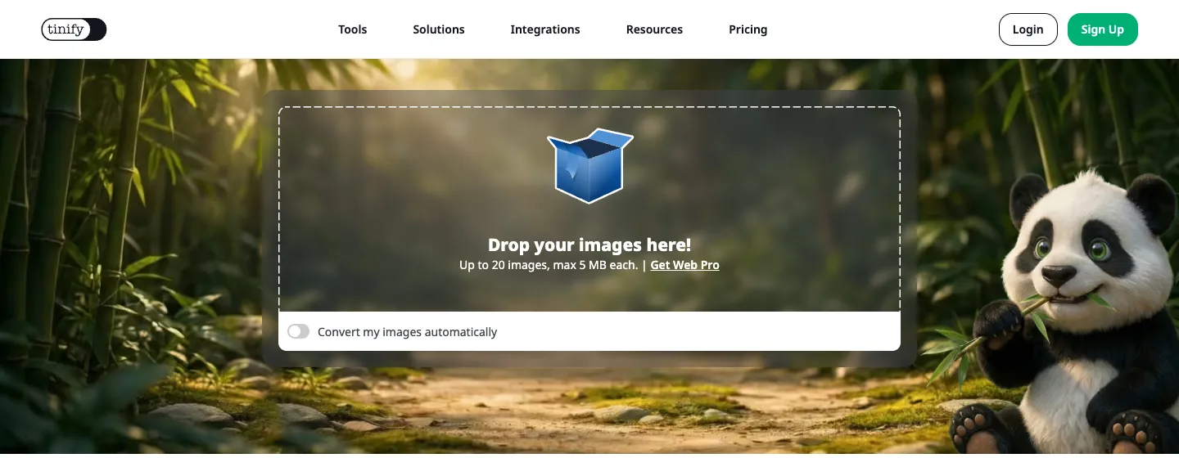Click the 'Convert my images automatically' label
1179x458 pixels.
pos(408,332)
